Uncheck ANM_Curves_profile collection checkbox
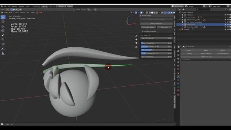231x130 pixels. 182,20
